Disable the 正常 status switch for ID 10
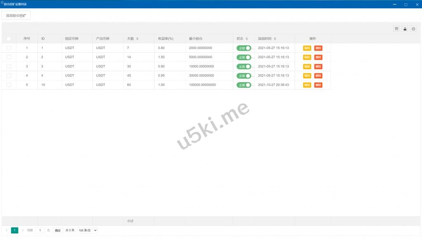This screenshot has width=422, height=245. [244, 85]
